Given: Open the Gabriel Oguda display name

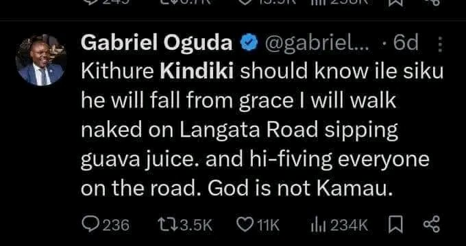Looking at the screenshot, I should point(157,44).
